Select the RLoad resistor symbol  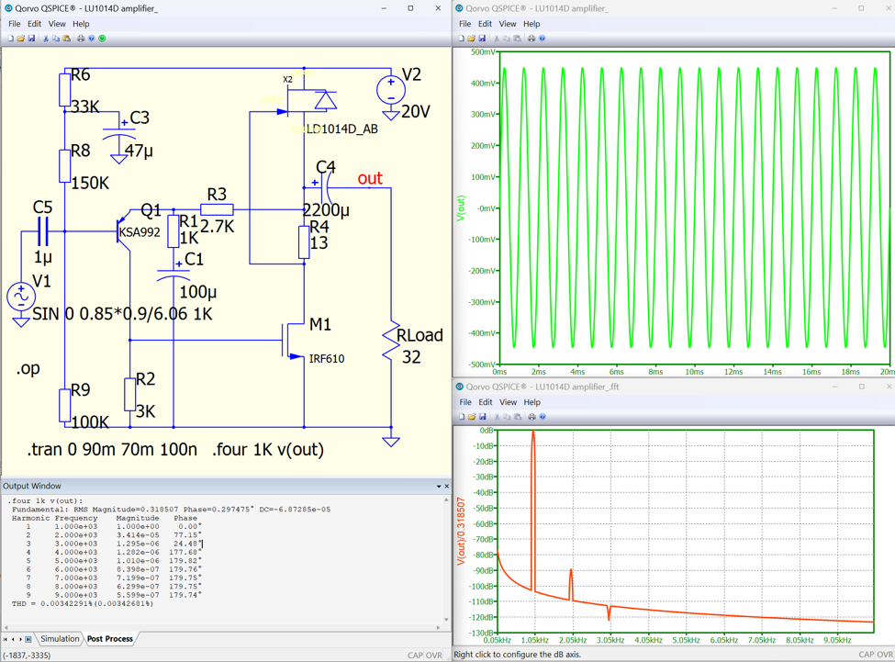click(392, 342)
